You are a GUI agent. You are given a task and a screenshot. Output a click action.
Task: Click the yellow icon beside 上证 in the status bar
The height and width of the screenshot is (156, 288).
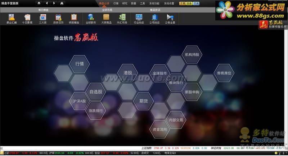tap(2, 153)
